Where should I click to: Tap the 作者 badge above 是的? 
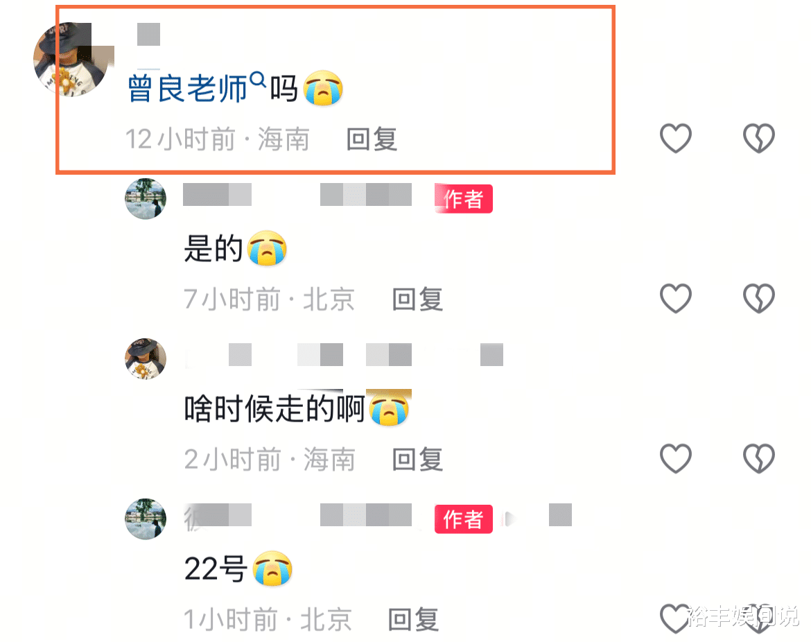coord(464,199)
